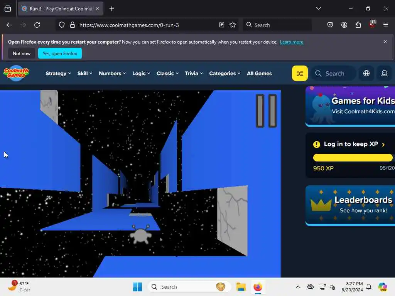The width and height of the screenshot is (395, 296).
Task: Close the Run 3 tab
Action: 97,8
